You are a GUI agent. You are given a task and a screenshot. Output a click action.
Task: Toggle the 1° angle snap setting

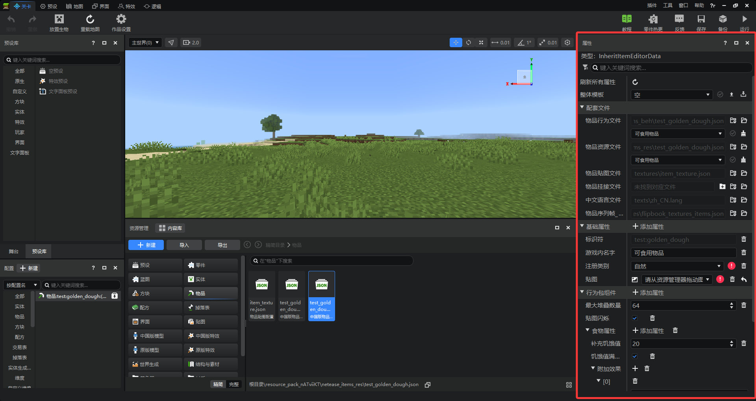pos(524,42)
